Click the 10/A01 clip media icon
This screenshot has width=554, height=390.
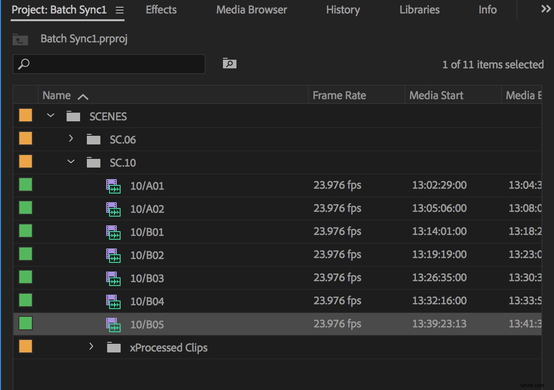(113, 186)
